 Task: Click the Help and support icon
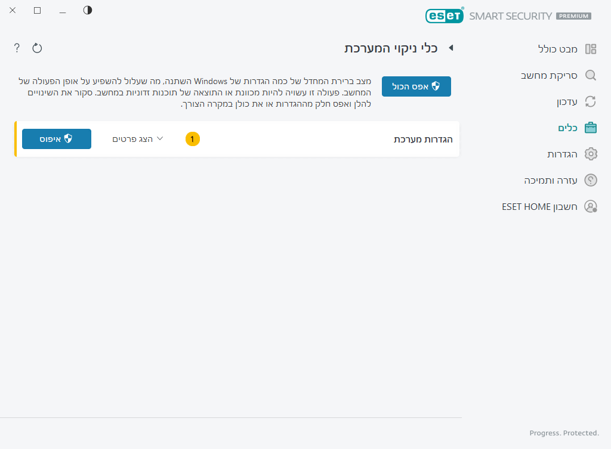coord(591,180)
